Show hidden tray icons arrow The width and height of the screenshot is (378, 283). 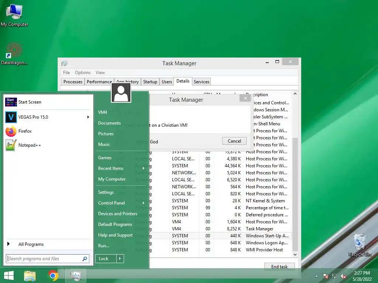coord(316,276)
